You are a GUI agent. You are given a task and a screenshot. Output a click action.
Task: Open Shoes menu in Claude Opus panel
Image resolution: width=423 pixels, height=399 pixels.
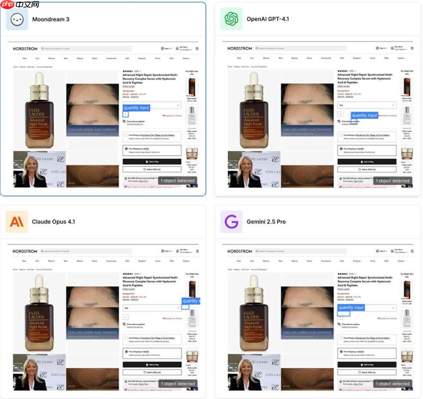94,261
